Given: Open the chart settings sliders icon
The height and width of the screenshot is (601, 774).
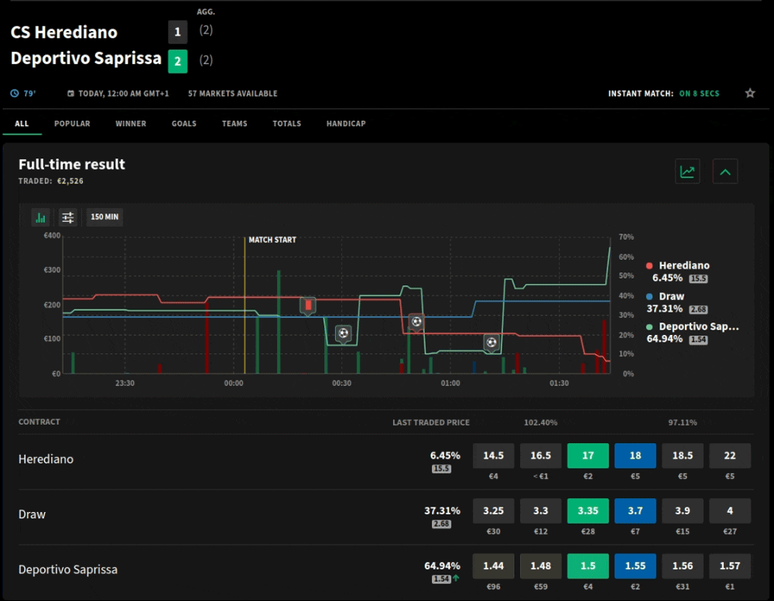Looking at the screenshot, I should (68, 217).
